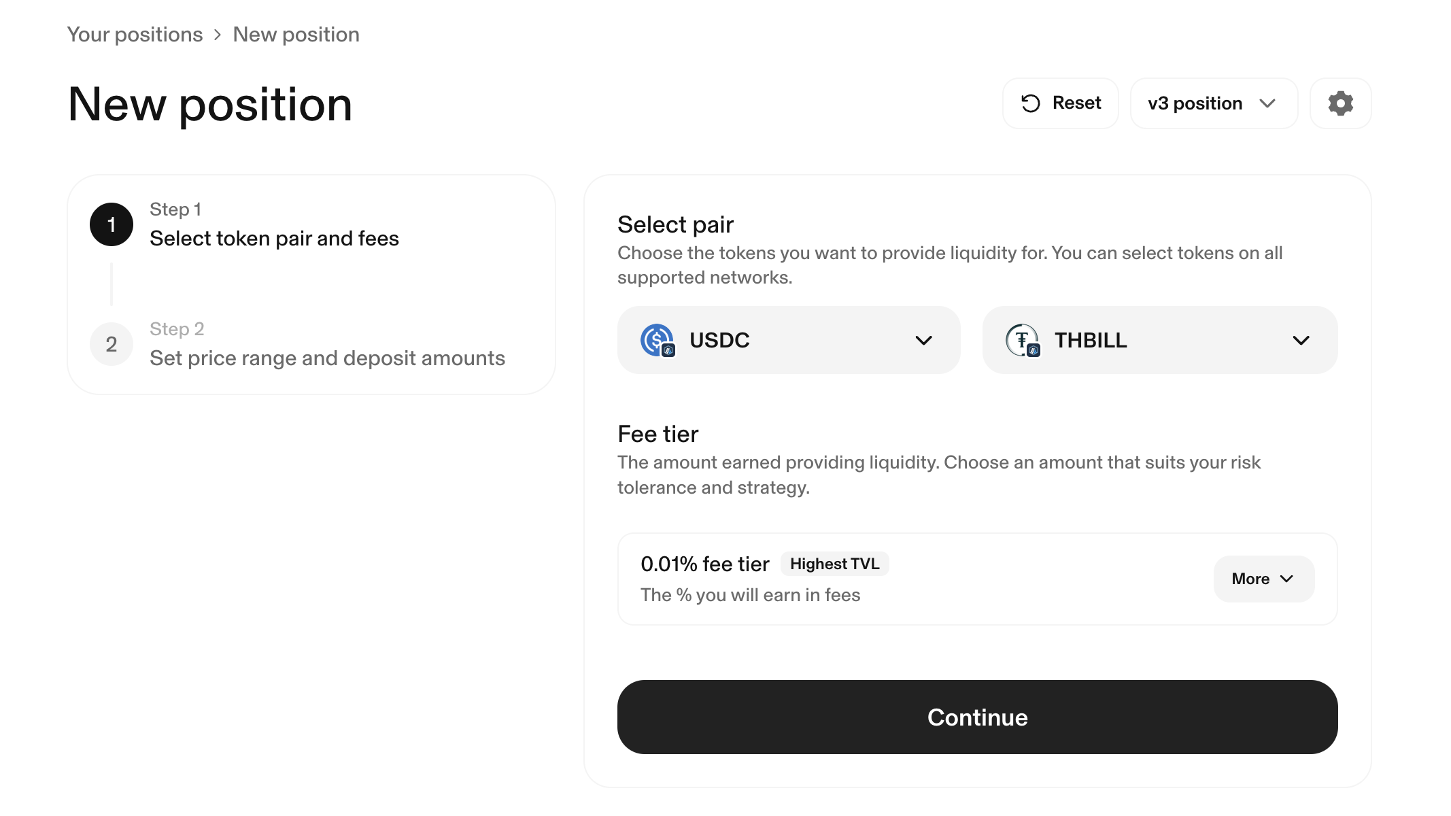This screenshot has width=1451, height=816.
Task: Select step 'Select token pair and fees'
Action: [x=274, y=239]
